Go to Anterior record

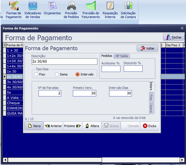pyautogui.click(x=53, y=126)
